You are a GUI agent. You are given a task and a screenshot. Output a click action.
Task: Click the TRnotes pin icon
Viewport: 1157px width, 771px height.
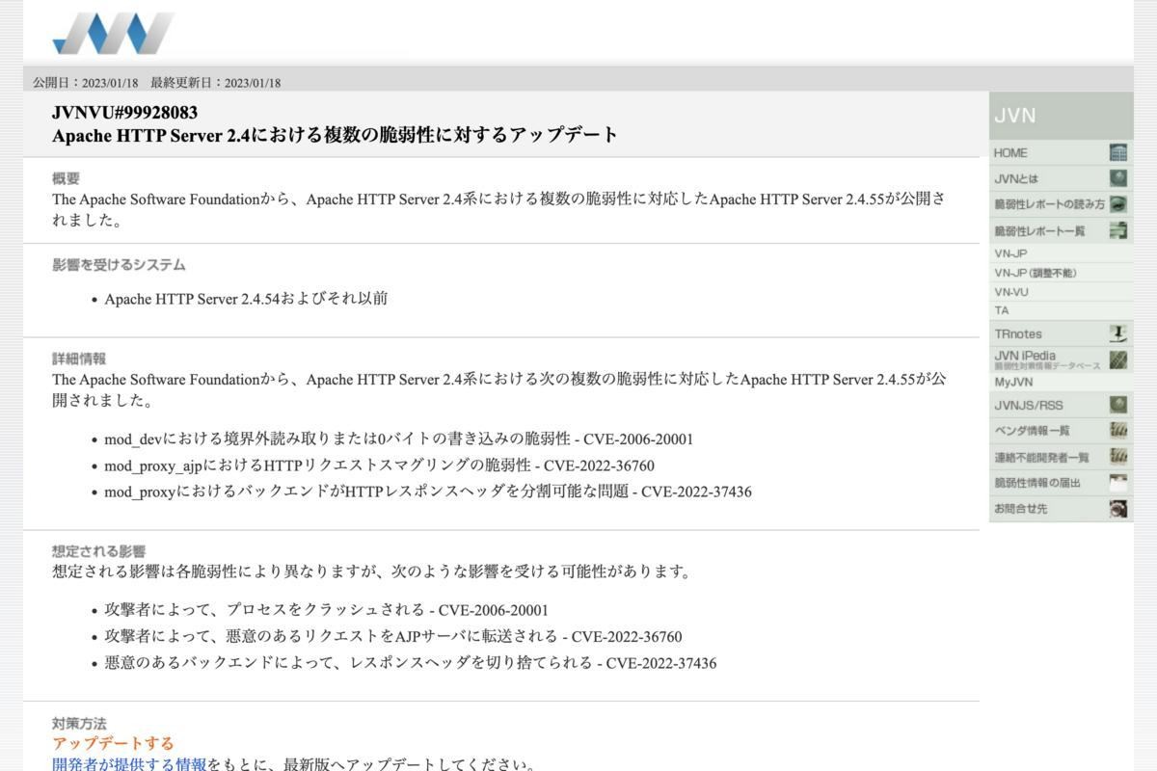click(x=1117, y=333)
